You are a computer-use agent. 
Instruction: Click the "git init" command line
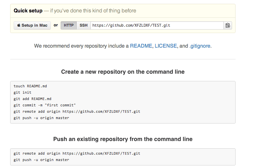pos(23,92)
